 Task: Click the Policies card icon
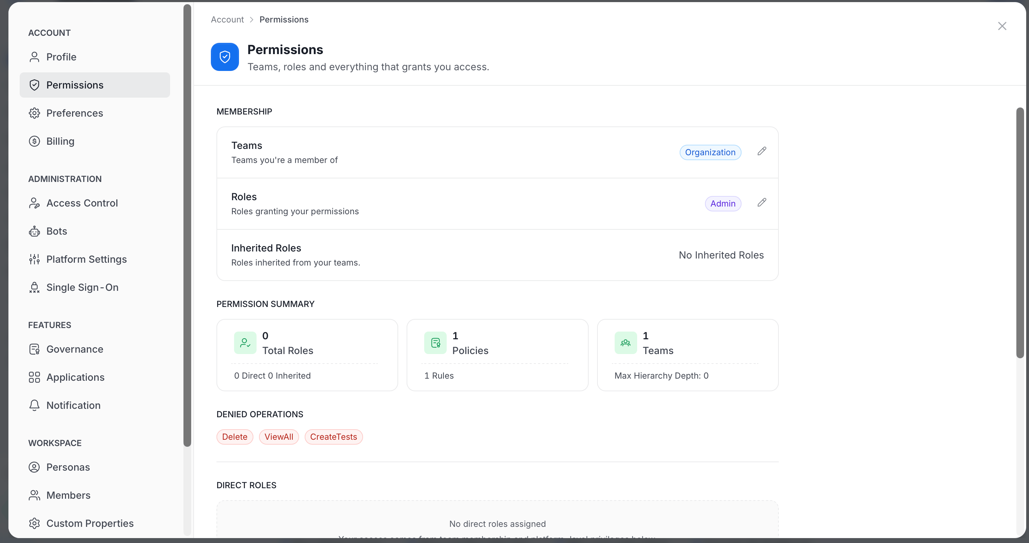435,343
